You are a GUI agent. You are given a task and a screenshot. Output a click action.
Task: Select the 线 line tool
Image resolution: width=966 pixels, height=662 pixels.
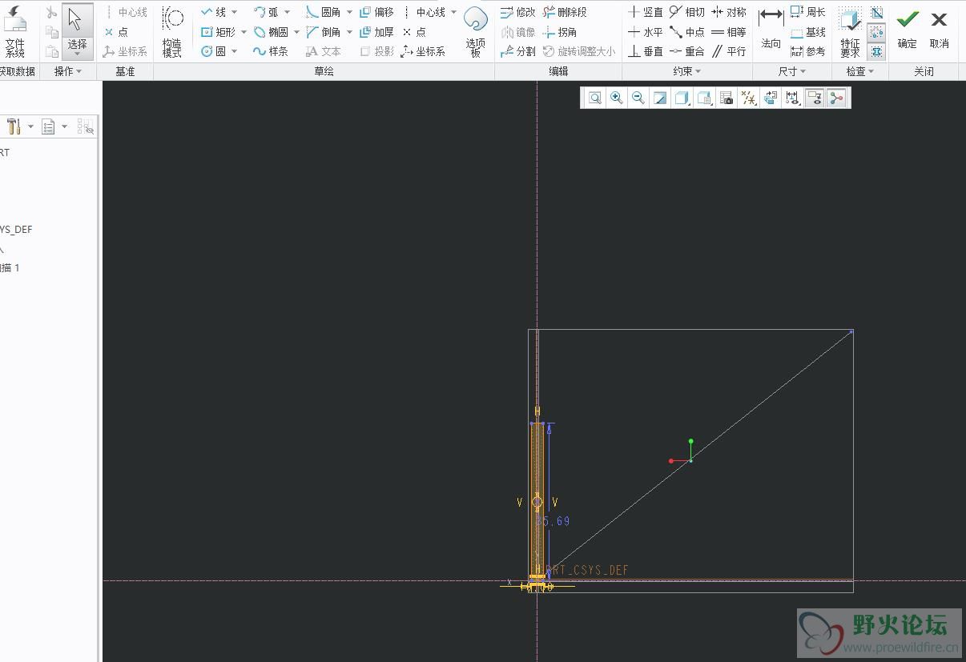pyautogui.click(x=213, y=12)
